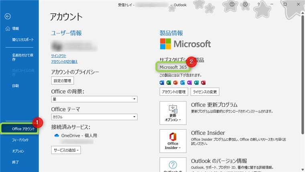Click the Microsoft 365 product text
305x172 pixels.
tap(173, 67)
